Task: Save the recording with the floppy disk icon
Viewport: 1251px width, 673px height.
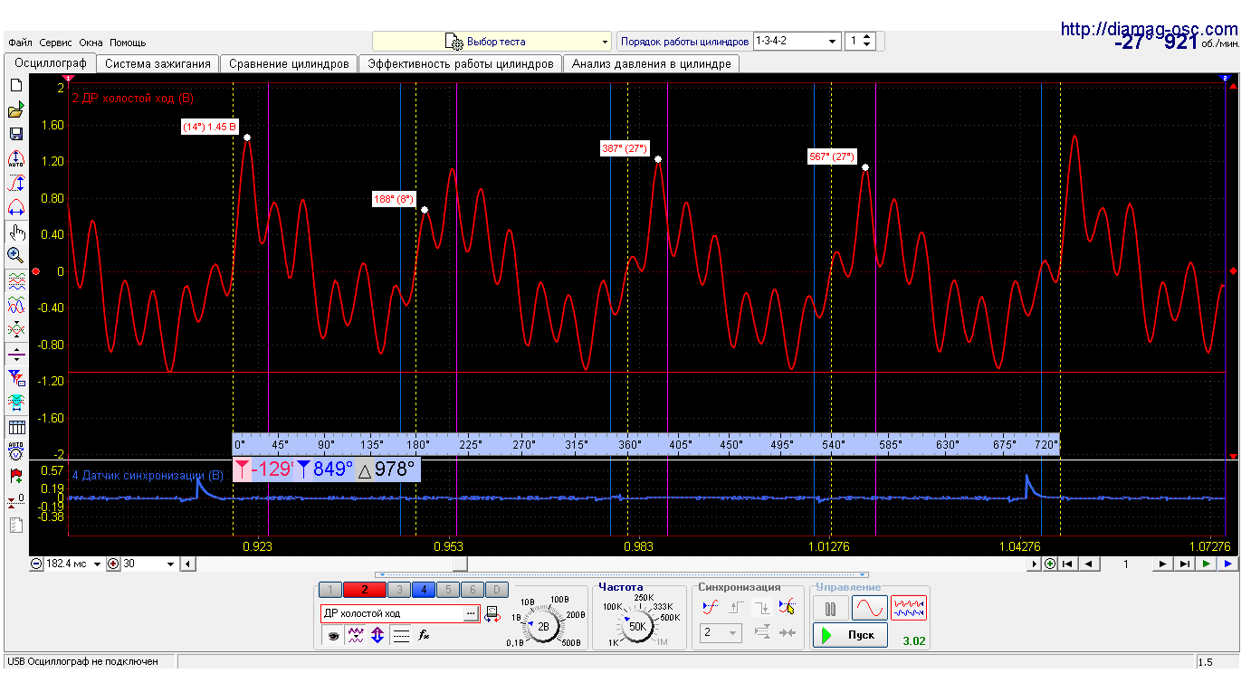Action: click(16, 134)
